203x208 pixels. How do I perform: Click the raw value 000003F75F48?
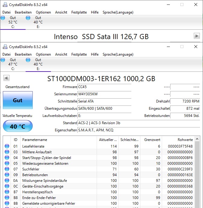click(x=180, y=146)
